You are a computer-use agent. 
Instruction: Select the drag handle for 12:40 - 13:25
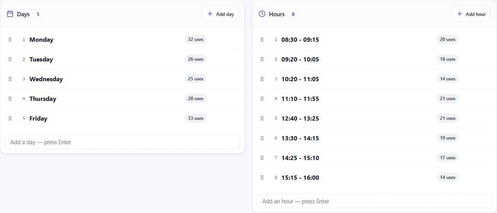(262, 118)
